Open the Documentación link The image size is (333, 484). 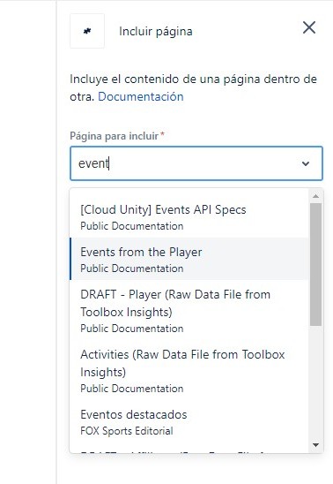coord(141,96)
